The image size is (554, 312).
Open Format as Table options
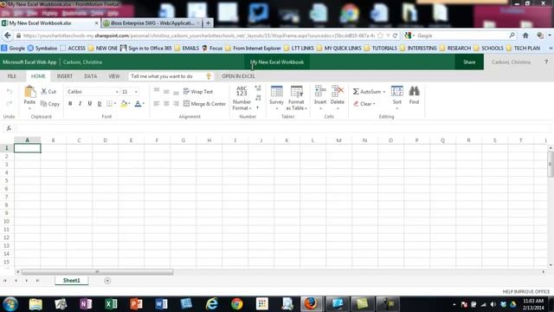[x=296, y=98]
